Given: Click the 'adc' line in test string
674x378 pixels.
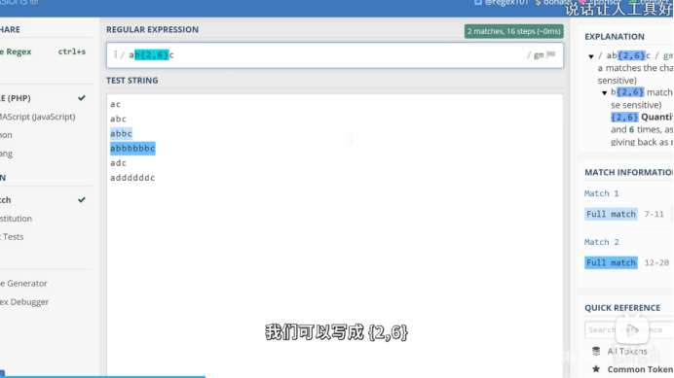Looking at the screenshot, I should coord(118,162).
